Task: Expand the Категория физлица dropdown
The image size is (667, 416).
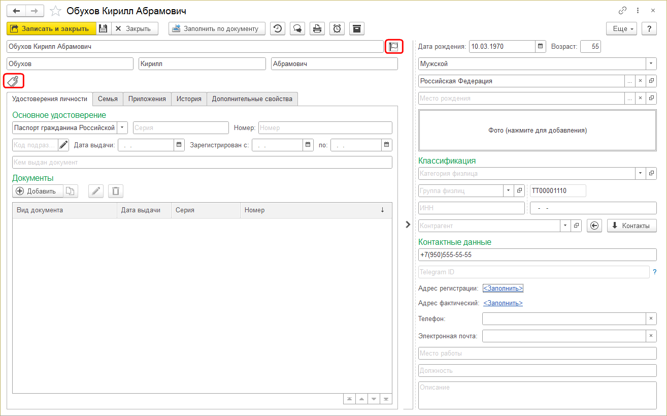Action: click(640, 174)
